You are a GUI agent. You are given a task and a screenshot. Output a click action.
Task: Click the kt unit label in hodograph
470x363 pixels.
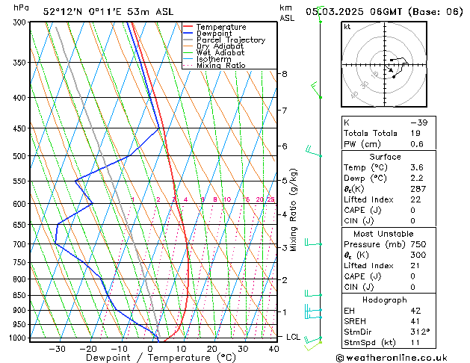pos(347,27)
